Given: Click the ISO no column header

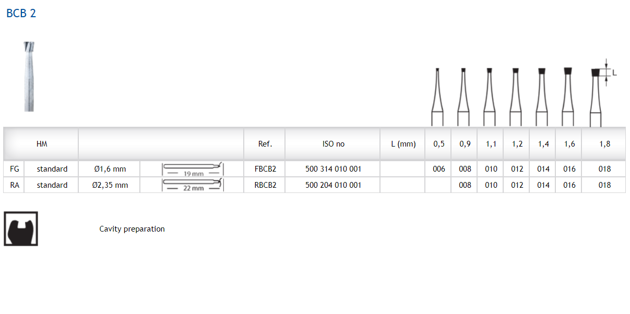Looking at the screenshot, I should point(333,144).
